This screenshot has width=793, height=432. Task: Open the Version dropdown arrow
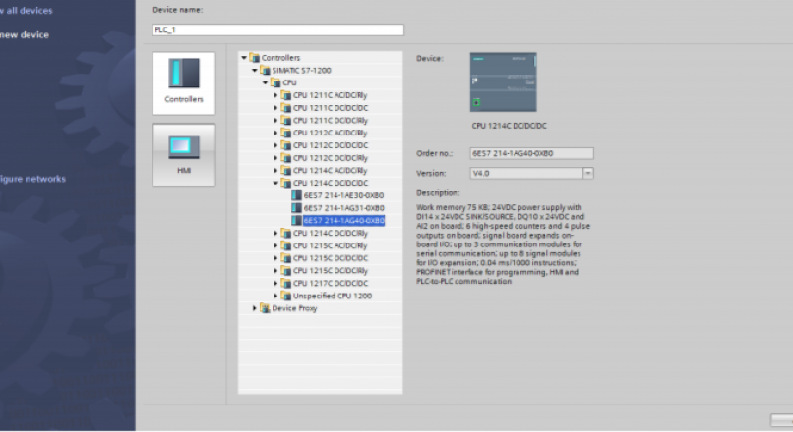click(x=588, y=173)
